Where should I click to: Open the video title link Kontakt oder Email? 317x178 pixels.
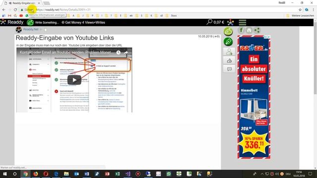pos(65,52)
